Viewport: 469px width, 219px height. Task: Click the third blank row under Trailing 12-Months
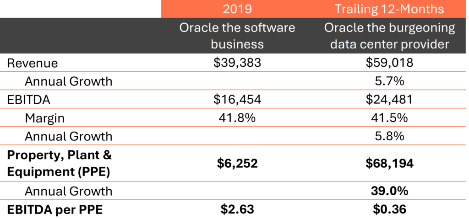pos(389,99)
